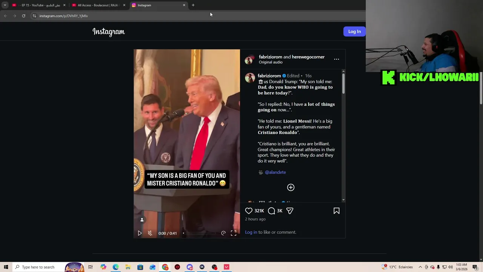This screenshot has height=272, width=483.
Task: Open the @alandete mention link
Action: click(275, 172)
